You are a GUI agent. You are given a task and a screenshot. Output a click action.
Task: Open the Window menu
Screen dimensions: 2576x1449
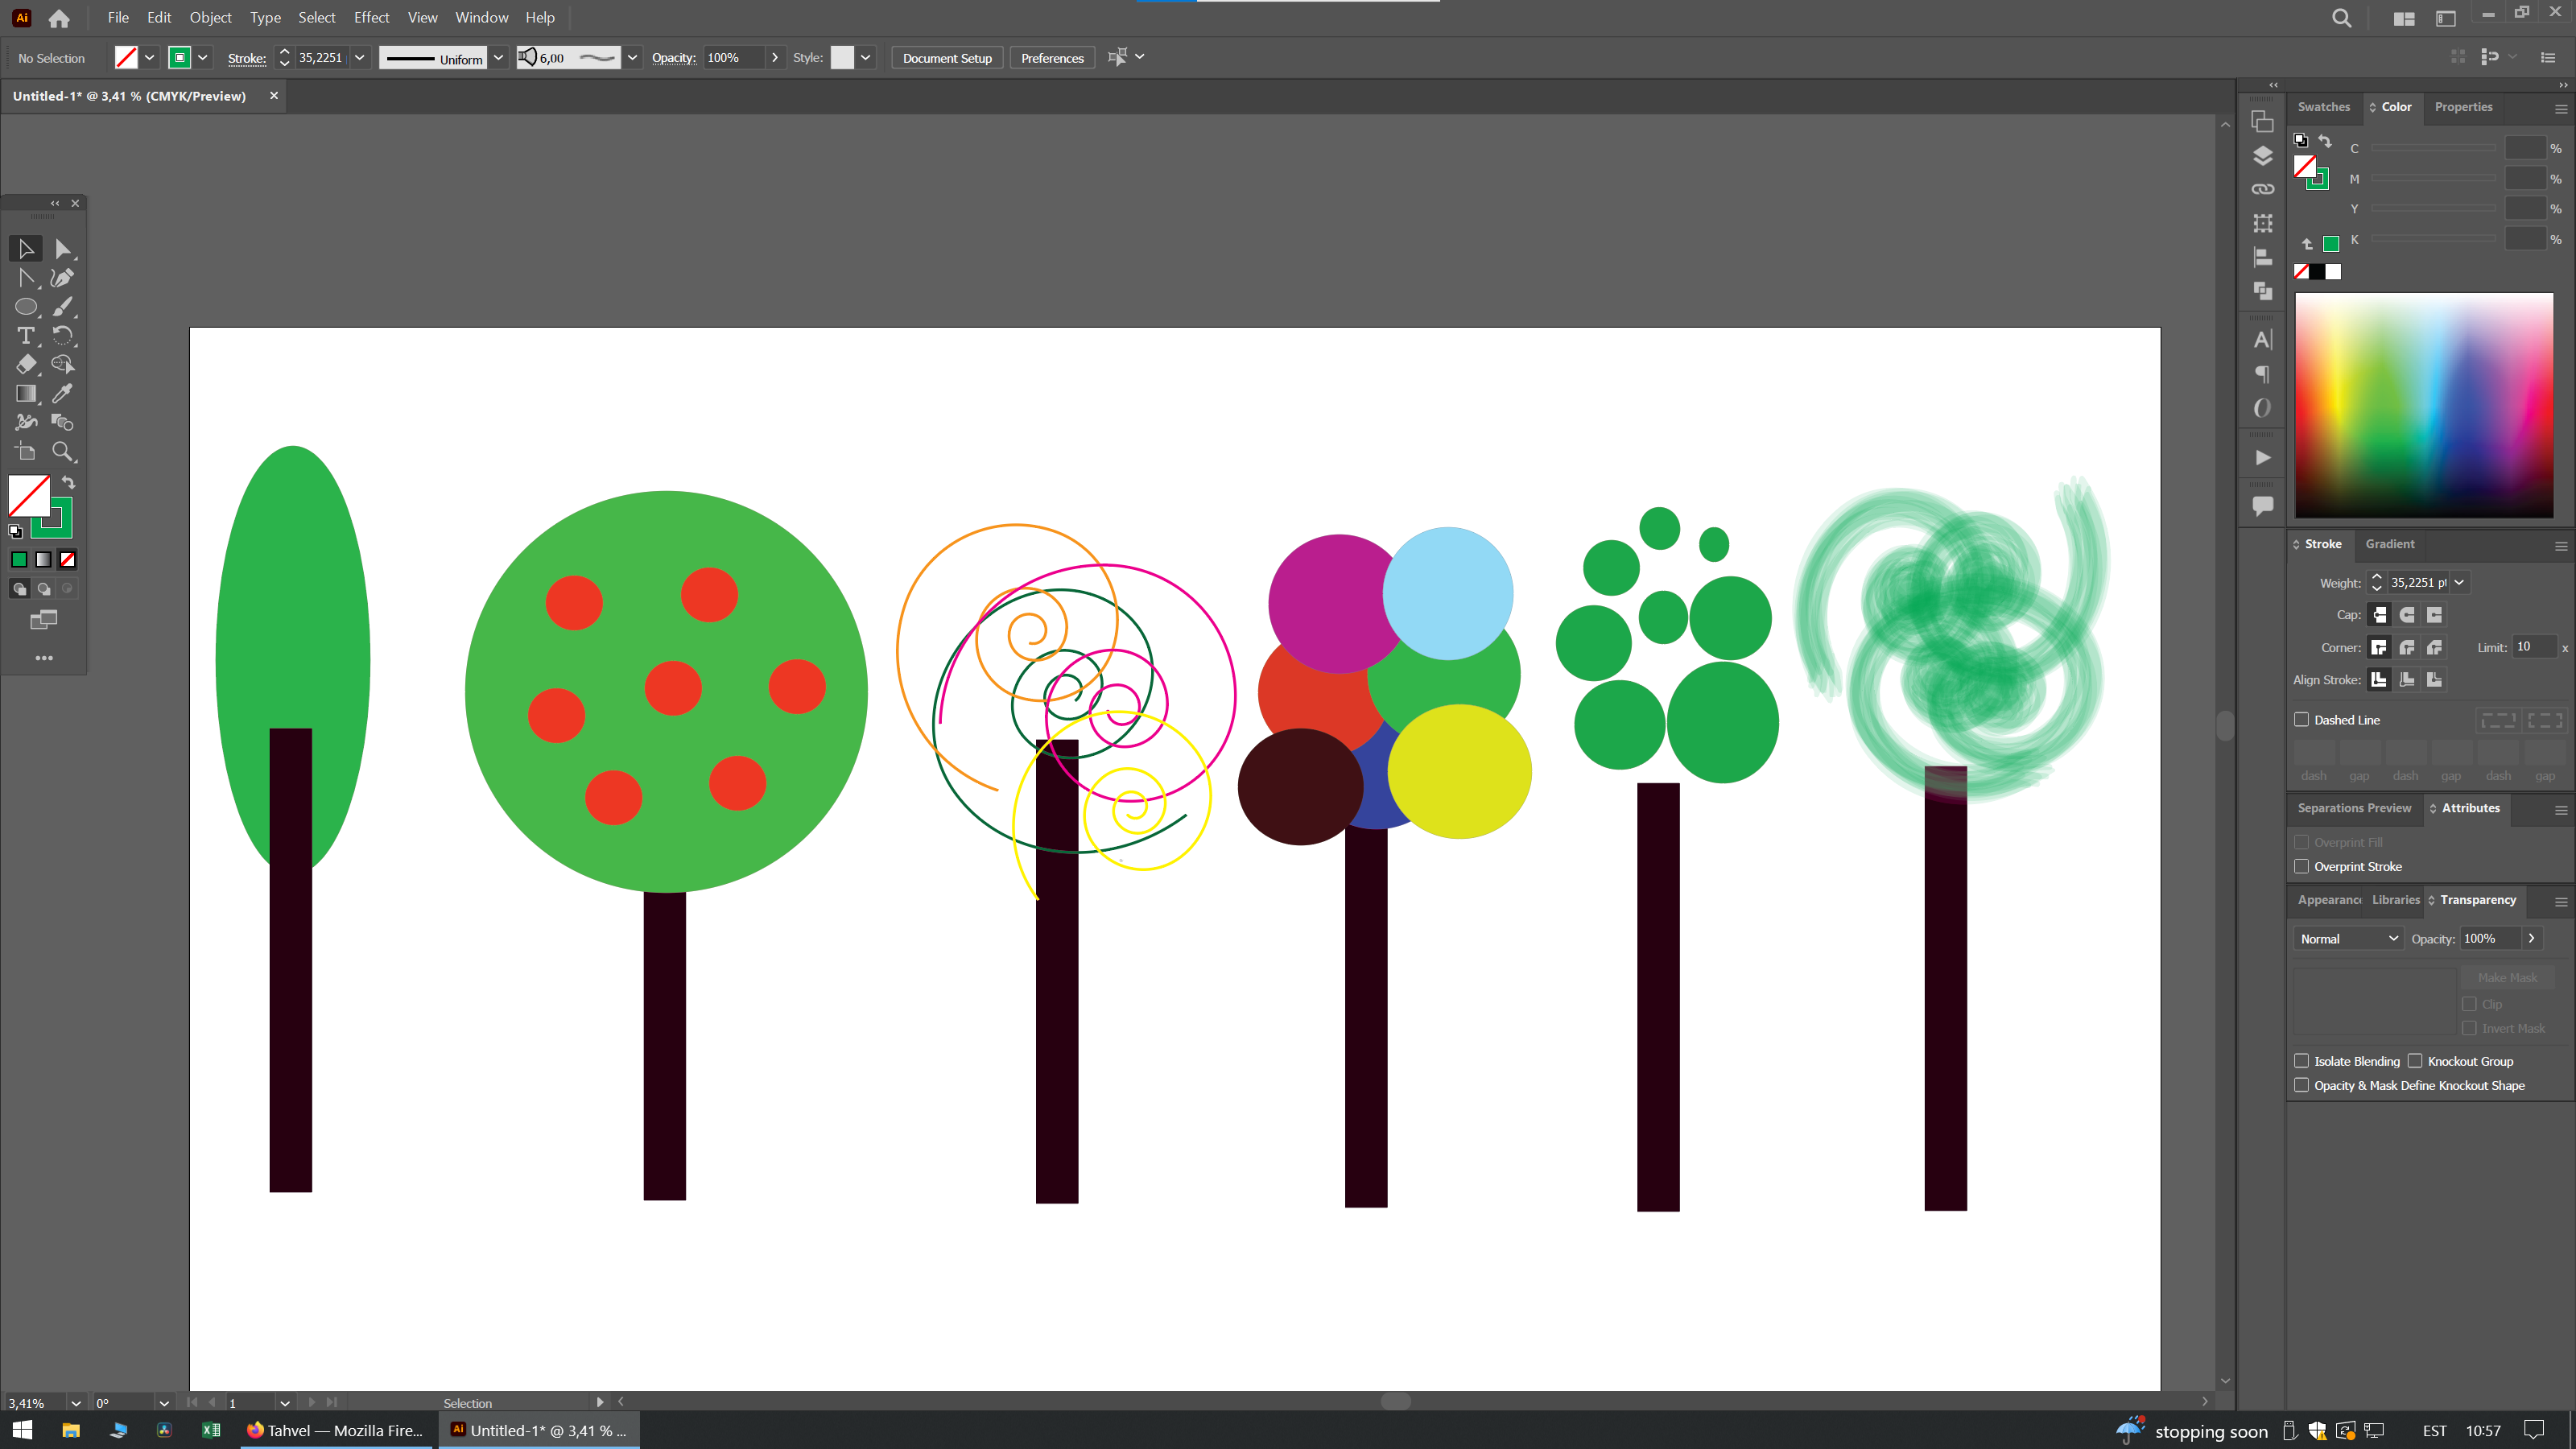481,17
